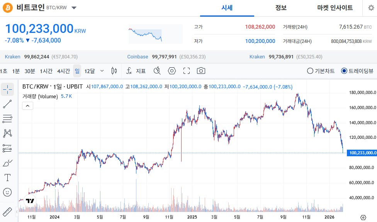The image size is (377, 222).
Task: Open the emoji sticker tool
Action: (7, 192)
